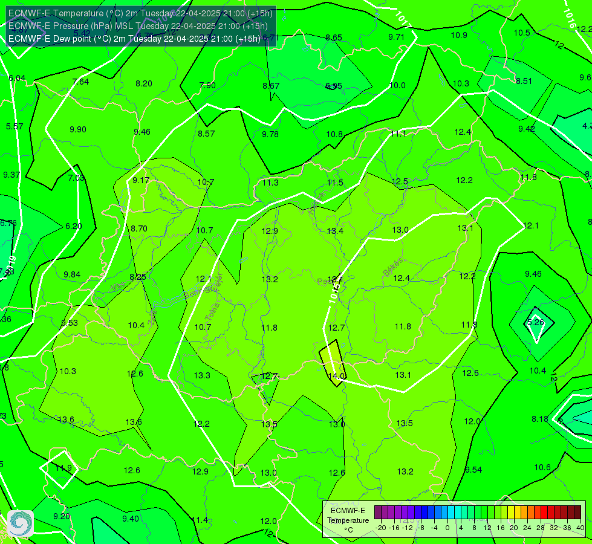
Task: Click the 8.57 temperature value
Action: [206, 134]
